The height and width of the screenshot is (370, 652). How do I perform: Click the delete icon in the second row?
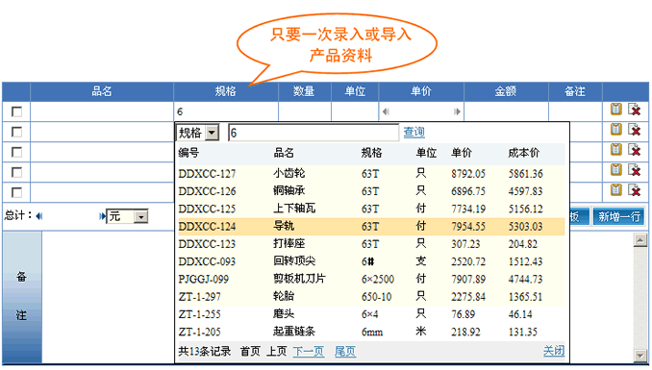634,130
